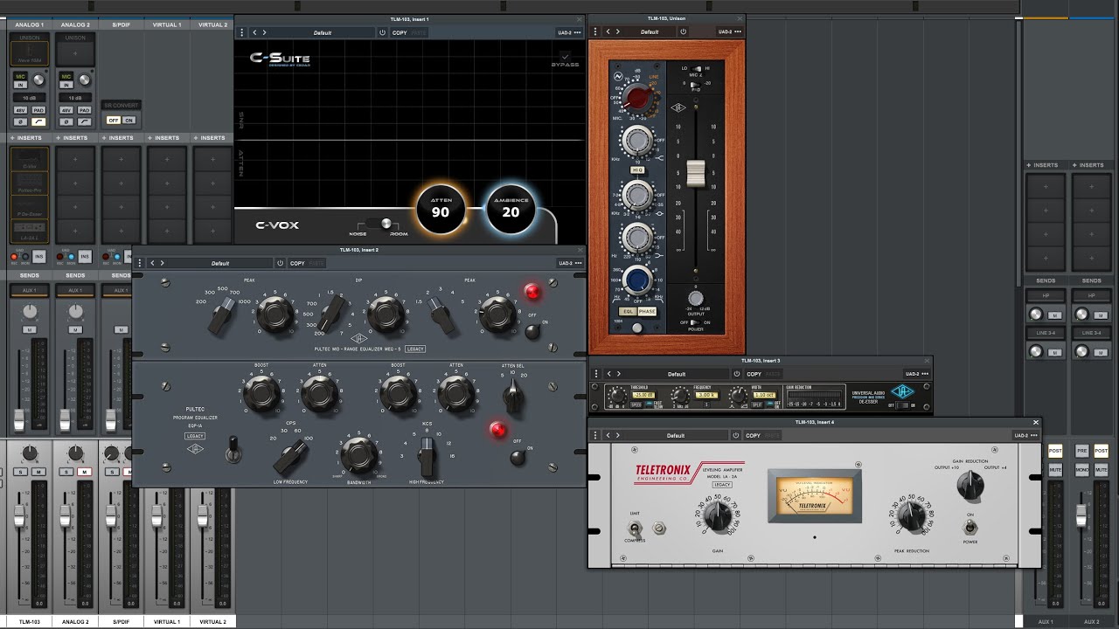The height and width of the screenshot is (629, 1119).
Task: Click COPY in C-Vox Insert 1 toolbar
Action: click(400, 32)
